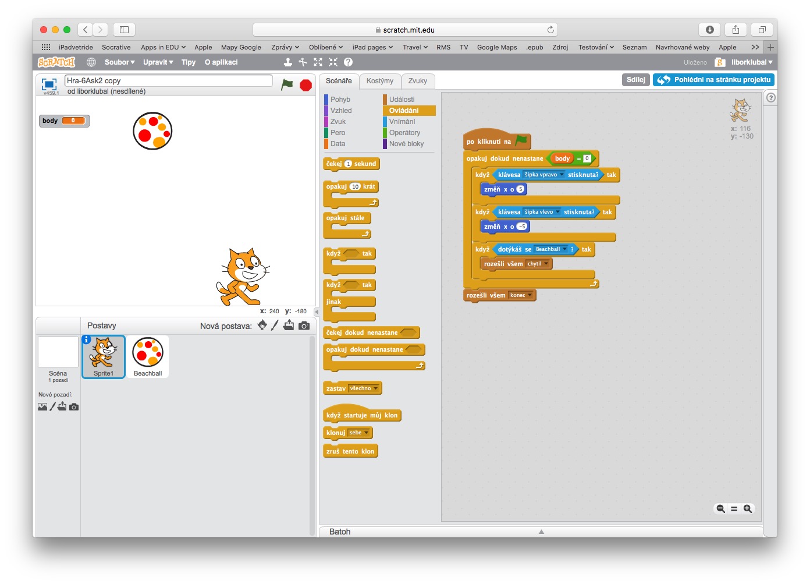Select the shrink sprite tool
810x584 pixels.
point(332,62)
